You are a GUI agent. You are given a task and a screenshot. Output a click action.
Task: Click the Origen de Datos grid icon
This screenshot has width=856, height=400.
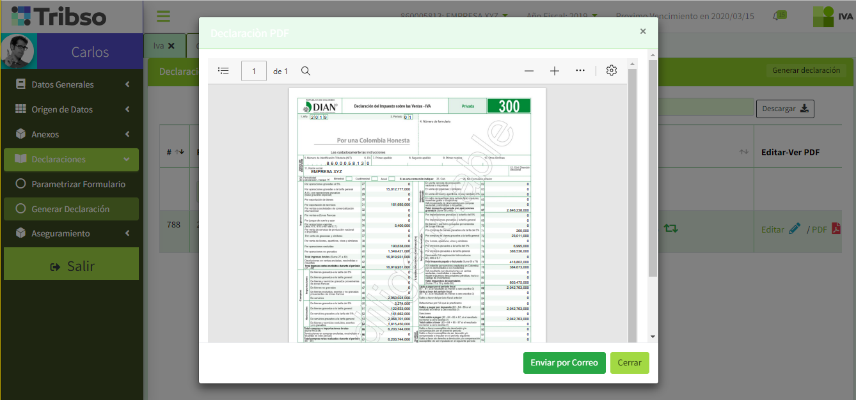tap(20, 109)
